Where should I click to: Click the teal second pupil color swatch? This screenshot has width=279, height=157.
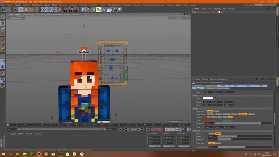coord(227,120)
